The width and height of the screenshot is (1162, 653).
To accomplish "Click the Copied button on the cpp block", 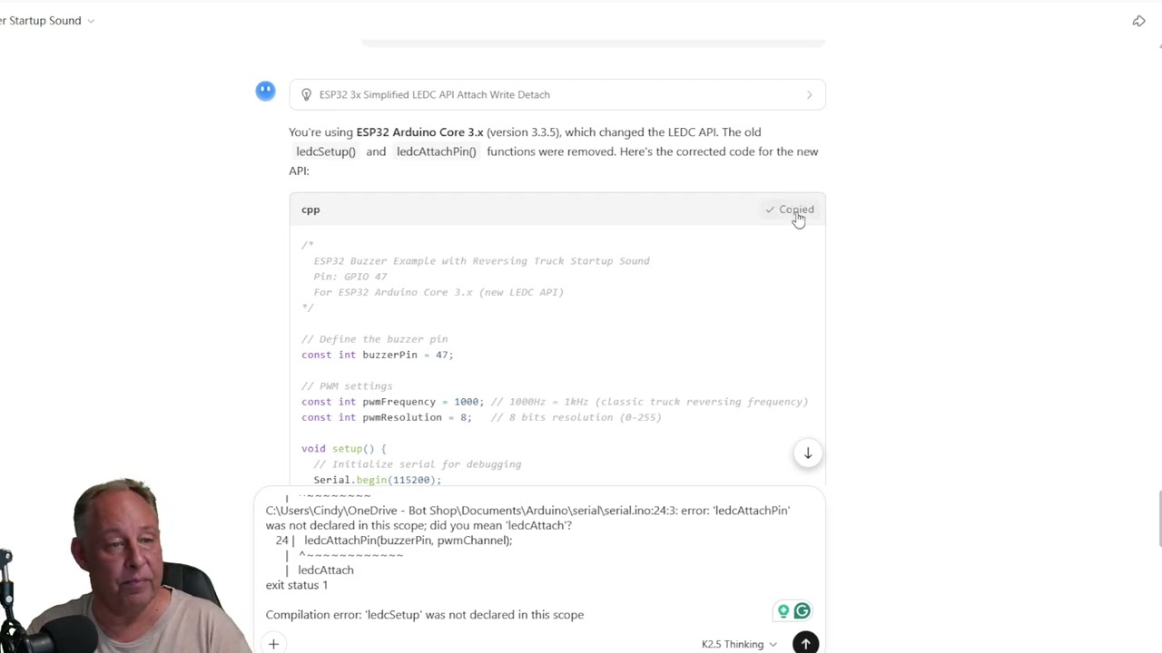I will [790, 210].
